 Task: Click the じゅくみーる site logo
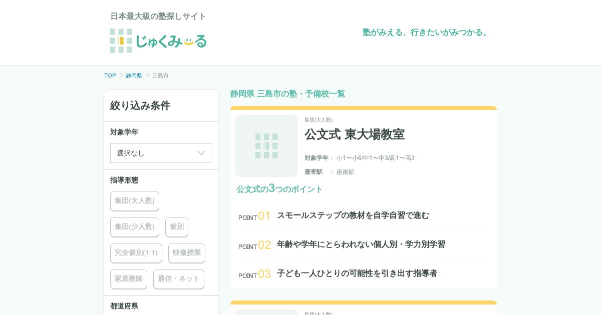(158, 40)
